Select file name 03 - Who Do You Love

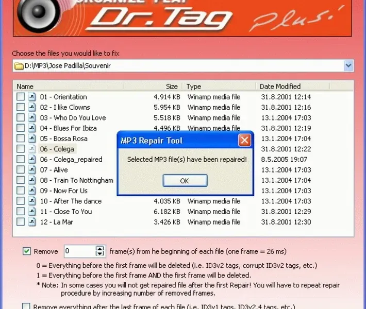(x=73, y=117)
